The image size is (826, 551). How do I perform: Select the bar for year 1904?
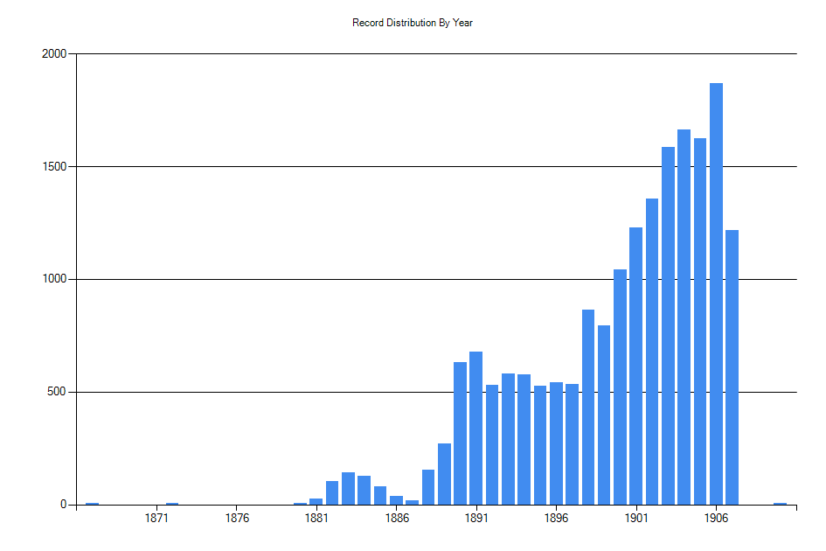point(684,317)
